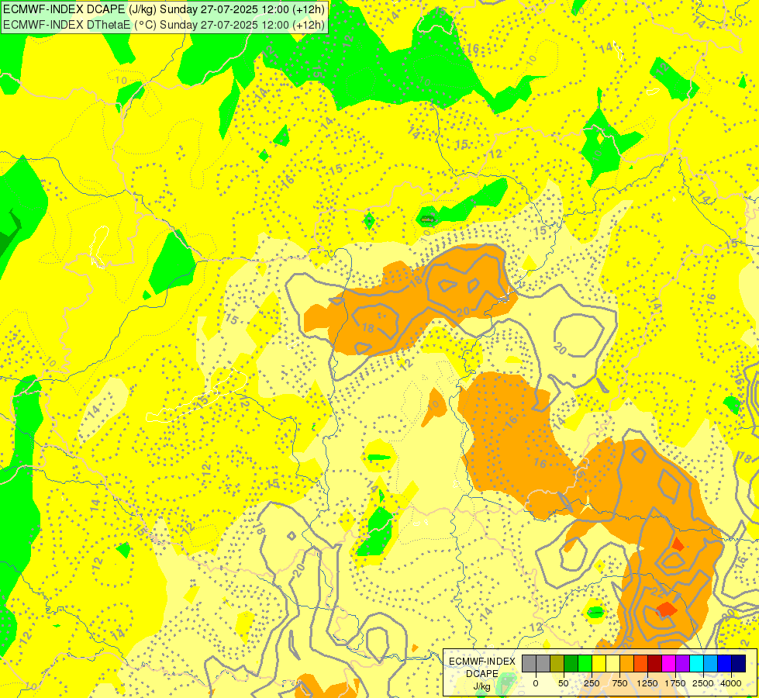Image resolution: width=759 pixels, height=698 pixels.
Task: Click the pale yellow legend swatch
Action: (x=612, y=664)
